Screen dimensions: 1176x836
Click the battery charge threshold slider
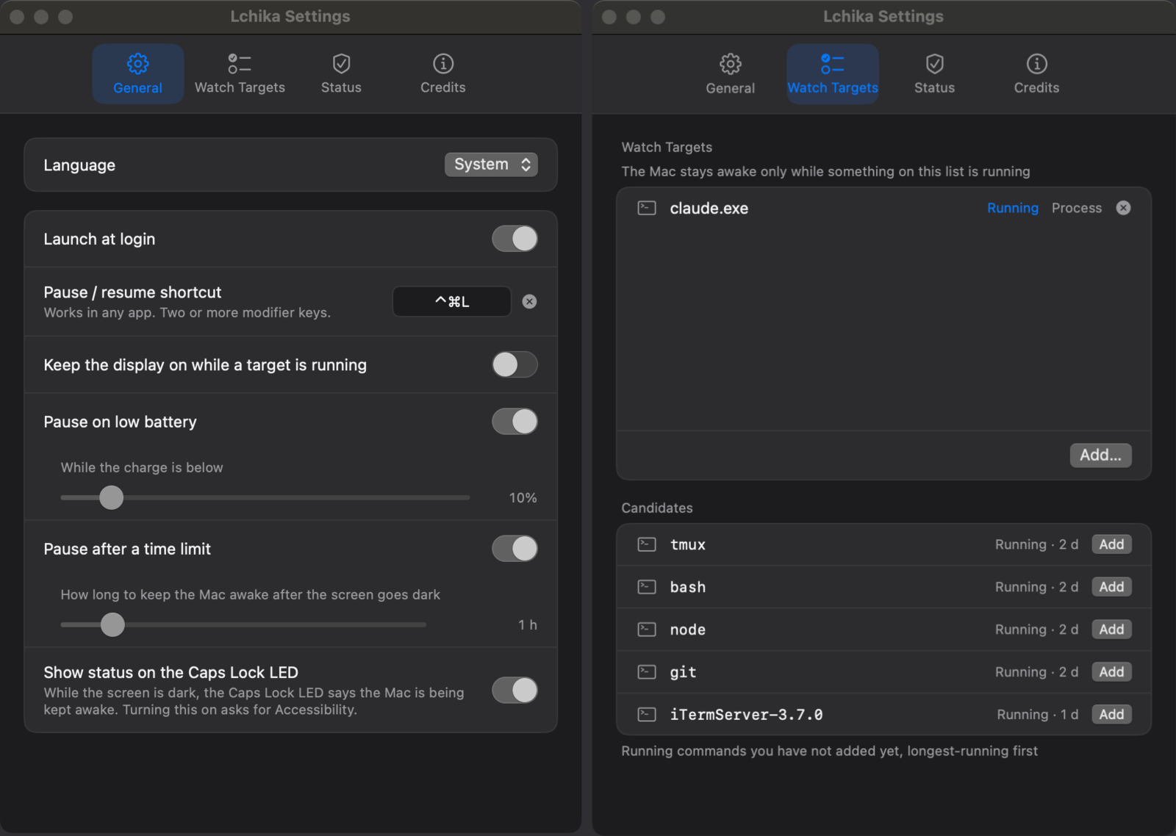pyautogui.click(x=265, y=497)
